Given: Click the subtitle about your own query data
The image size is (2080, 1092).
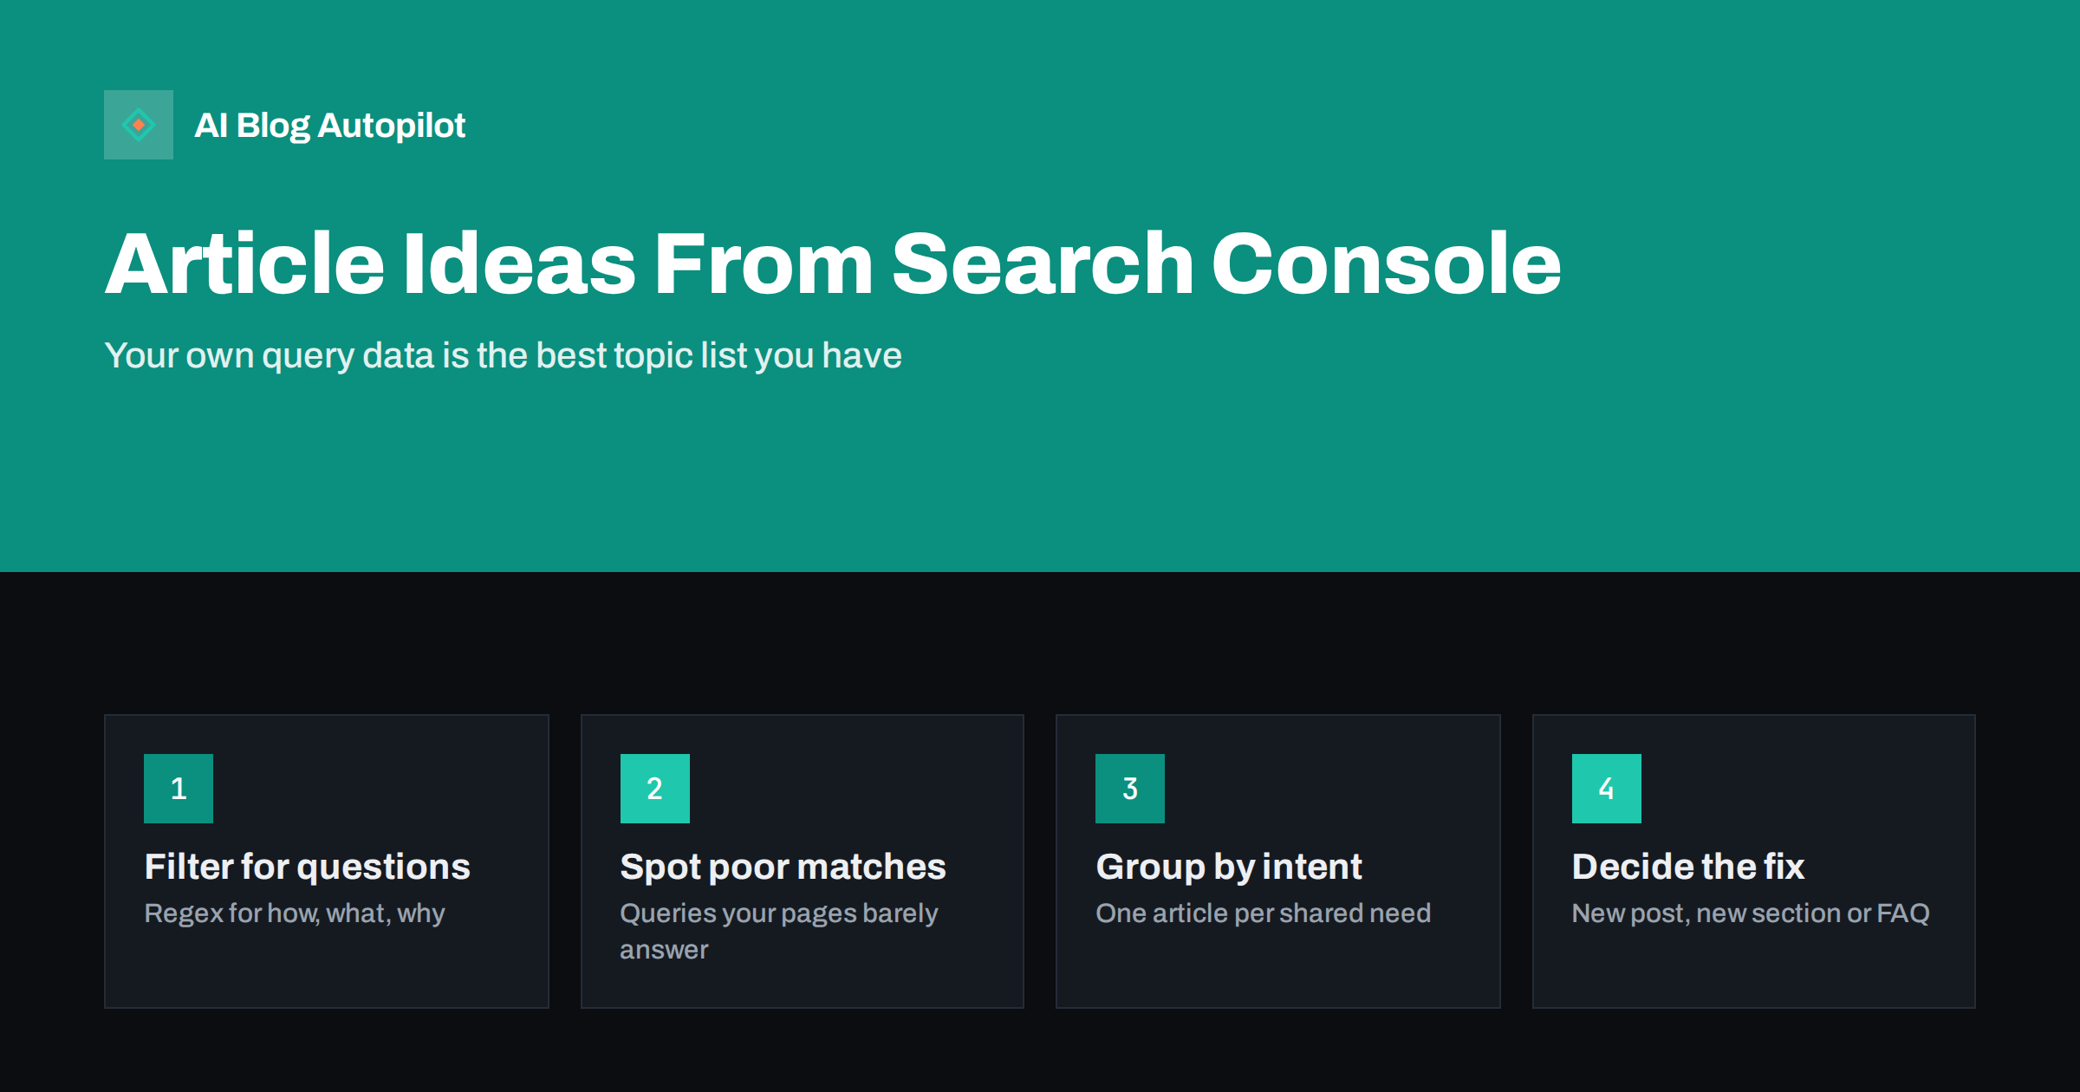Looking at the screenshot, I should tap(503, 356).
